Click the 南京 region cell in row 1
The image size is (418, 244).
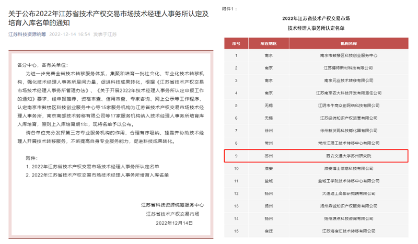[x=269, y=55]
